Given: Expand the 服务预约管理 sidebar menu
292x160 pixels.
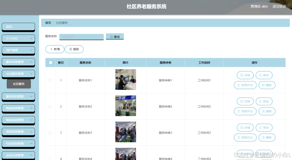Looking at the screenshot, I should click(19, 96).
